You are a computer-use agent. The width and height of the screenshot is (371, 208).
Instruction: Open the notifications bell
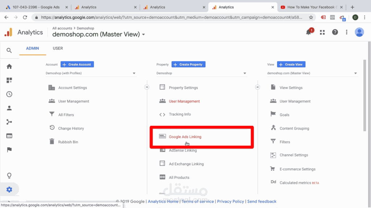coord(308,32)
